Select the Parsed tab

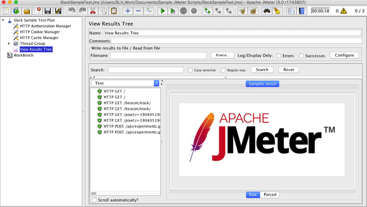270,195
